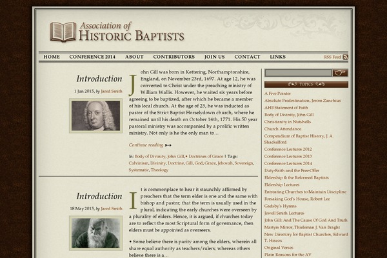This screenshot has width=387, height=258.
Task: Select the Jehovah tag
Action: pos(225,163)
